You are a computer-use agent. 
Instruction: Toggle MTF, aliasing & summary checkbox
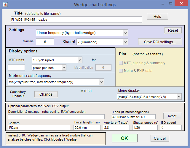pos(121,63)
